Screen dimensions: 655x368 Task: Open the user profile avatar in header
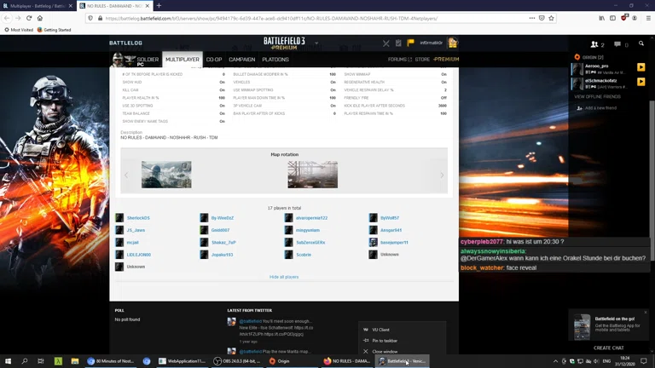tap(452, 43)
